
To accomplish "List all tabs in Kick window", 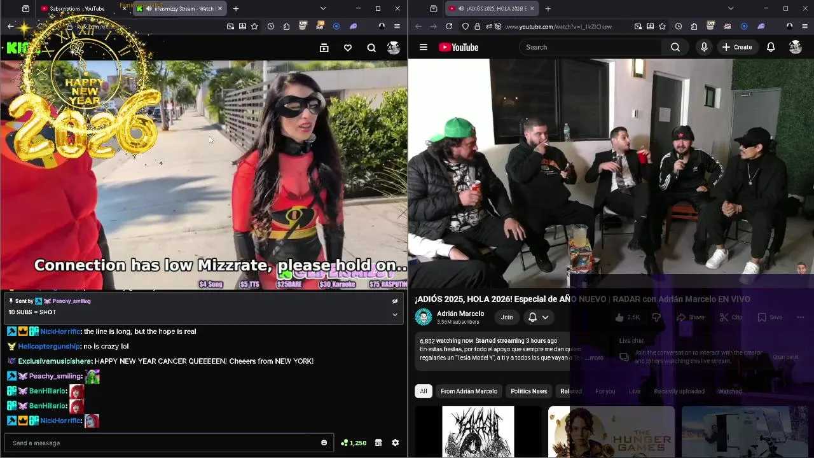I will (x=323, y=9).
